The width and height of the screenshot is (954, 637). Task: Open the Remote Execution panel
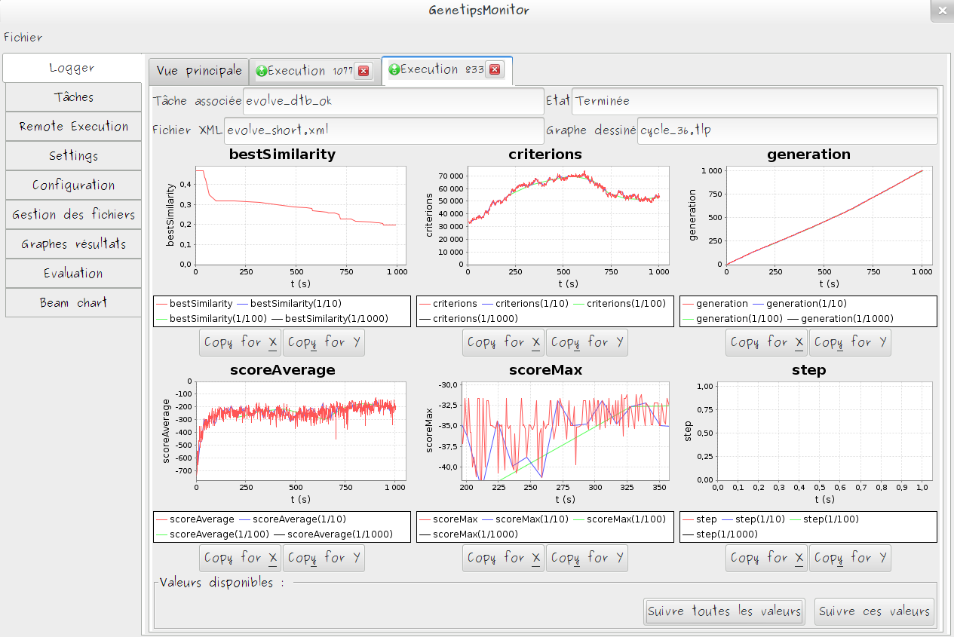(x=73, y=127)
